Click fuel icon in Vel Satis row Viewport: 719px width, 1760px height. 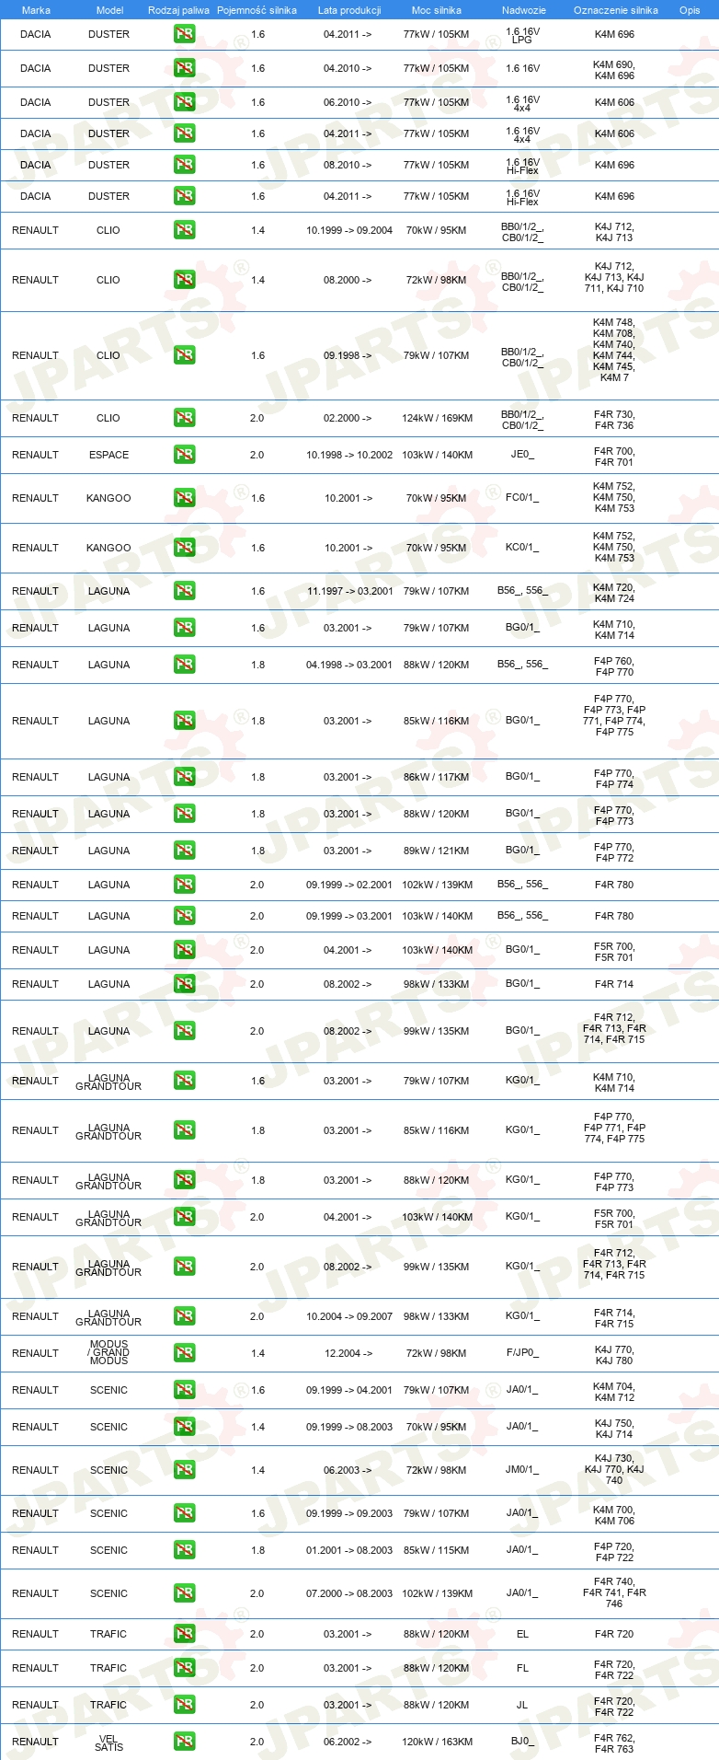tap(185, 1742)
